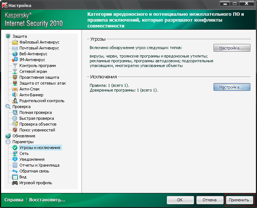Click the Полная проверка icon
The height and width of the screenshot is (208, 257).
coord(15,112)
